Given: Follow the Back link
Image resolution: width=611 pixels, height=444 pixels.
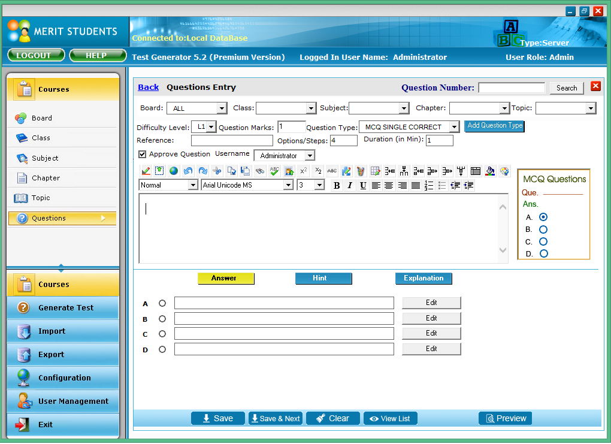Looking at the screenshot, I should tap(148, 87).
